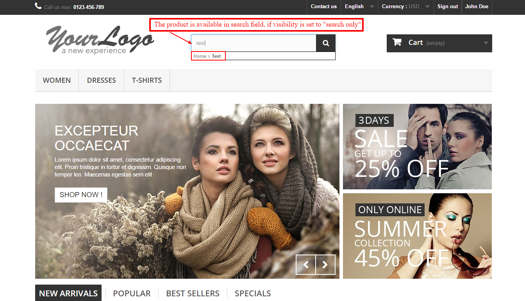Viewport: 525px width, 301px height.
Task: Select the Home > Test search suggestion
Action: (x=208, y=56)
